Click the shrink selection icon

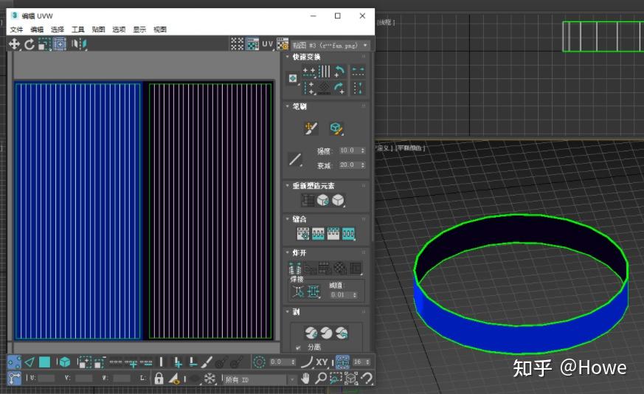pos(100,362)
